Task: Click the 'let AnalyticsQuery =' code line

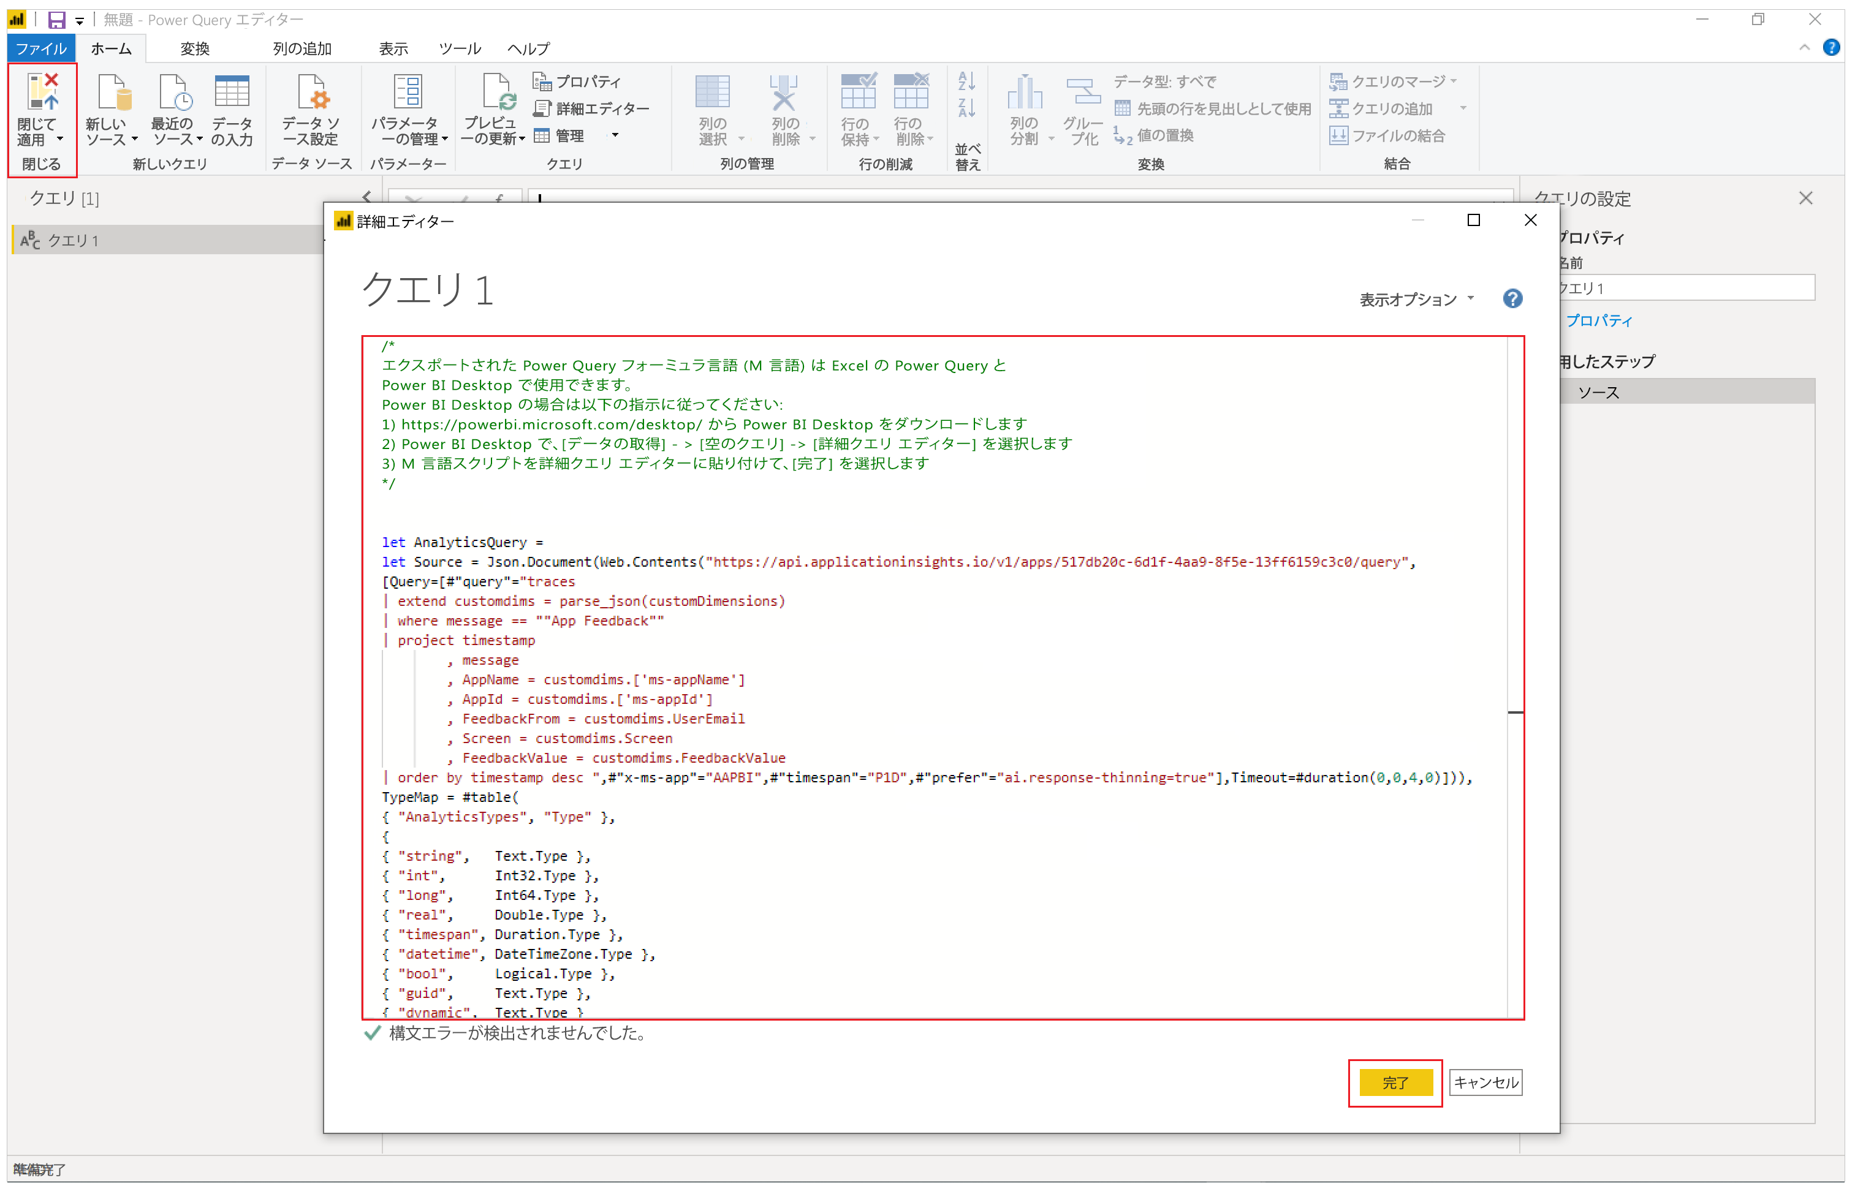Action: click(462, 542)
